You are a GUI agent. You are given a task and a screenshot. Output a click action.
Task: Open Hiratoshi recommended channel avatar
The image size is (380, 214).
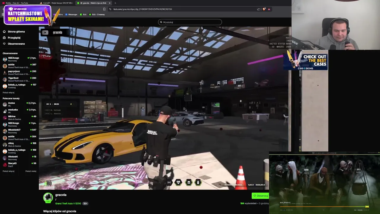(x=5, y=158)
